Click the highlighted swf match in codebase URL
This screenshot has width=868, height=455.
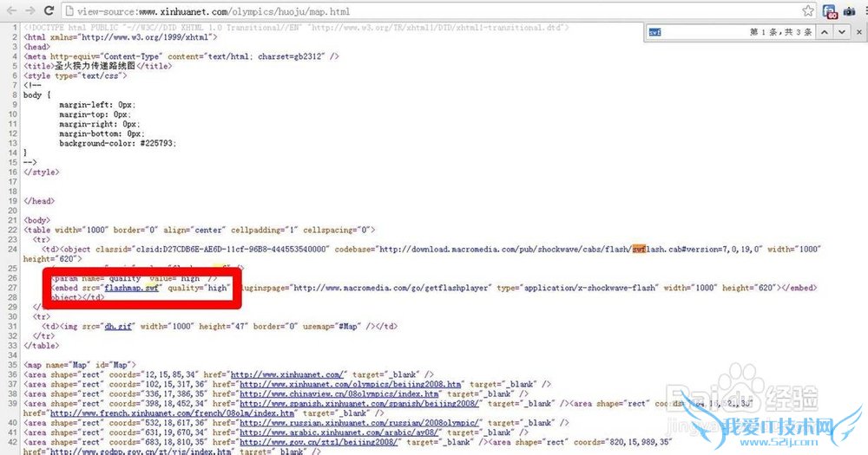click(x=639, y=250)
